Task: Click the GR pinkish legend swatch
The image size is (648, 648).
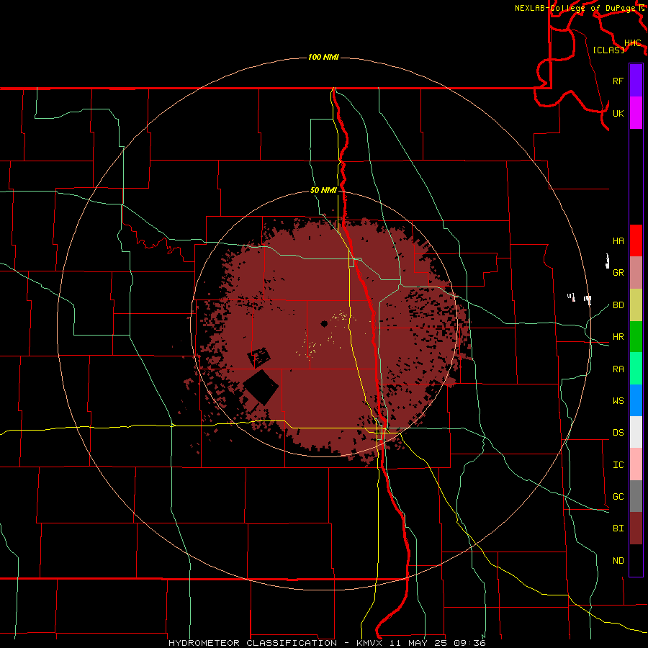Action: pos(636,273)
